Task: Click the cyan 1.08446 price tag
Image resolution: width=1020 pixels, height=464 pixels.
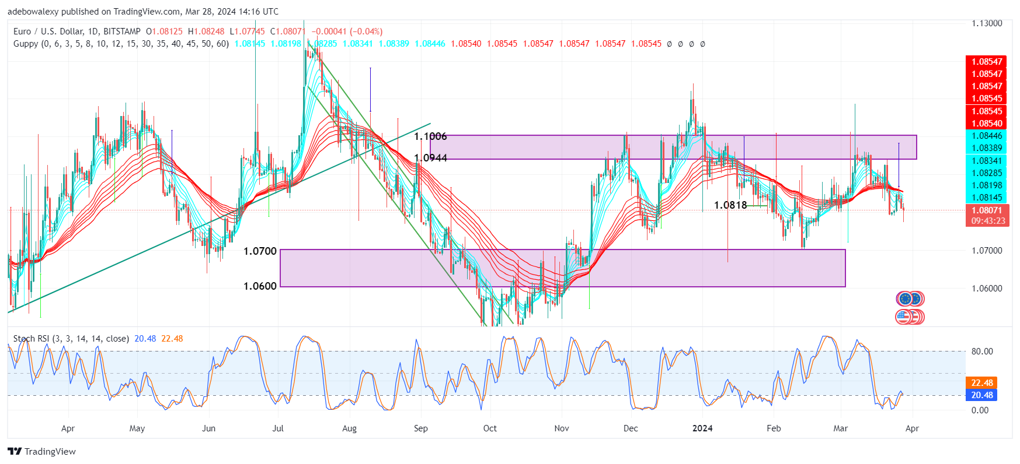Action: point(987,136)
